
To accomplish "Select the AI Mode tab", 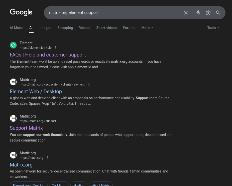I will tap(17, 28).
